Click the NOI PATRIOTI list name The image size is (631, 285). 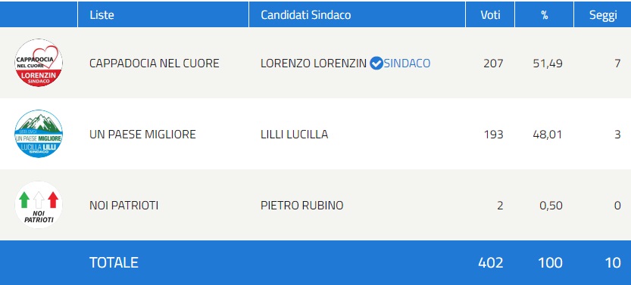click(123, 206)
